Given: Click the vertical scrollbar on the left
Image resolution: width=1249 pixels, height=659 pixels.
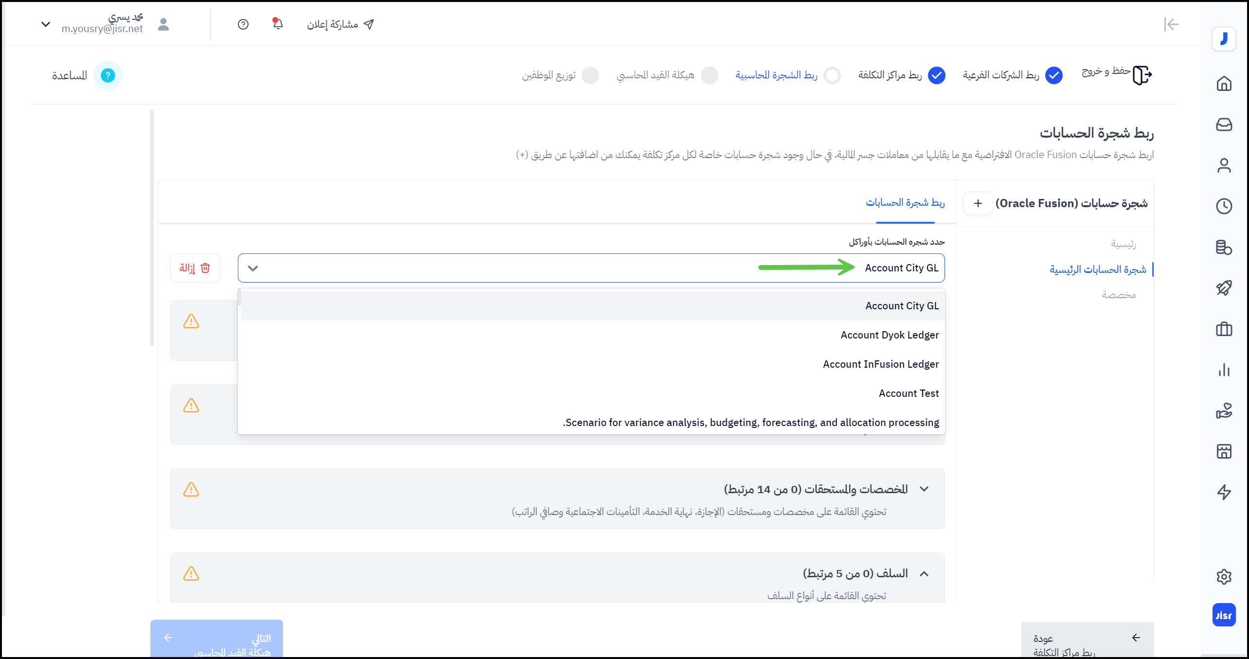Looking at the screenshot, I should point(152,228).
